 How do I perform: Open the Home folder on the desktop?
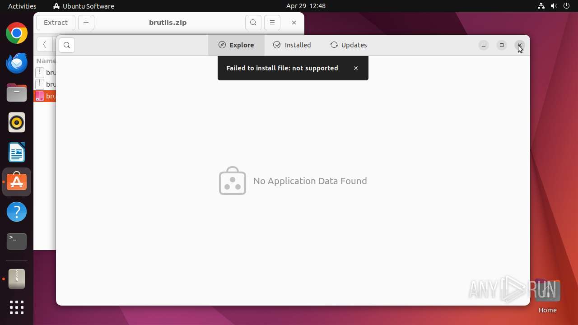click(547, 297)
